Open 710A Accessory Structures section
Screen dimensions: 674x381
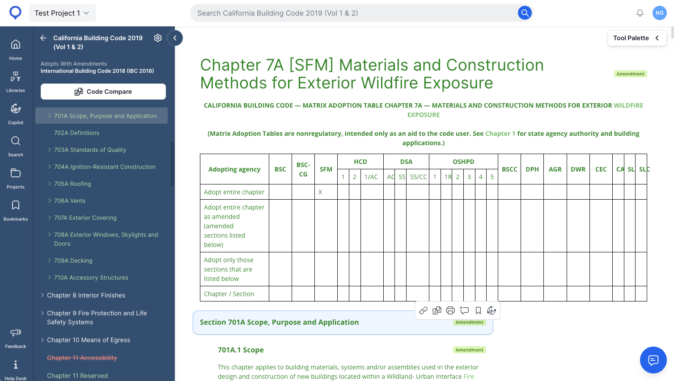click(91, 277)
